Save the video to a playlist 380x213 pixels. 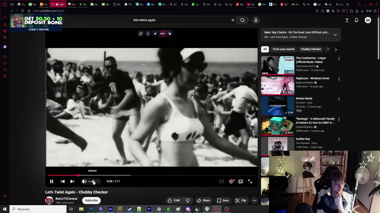coord(223,200)
